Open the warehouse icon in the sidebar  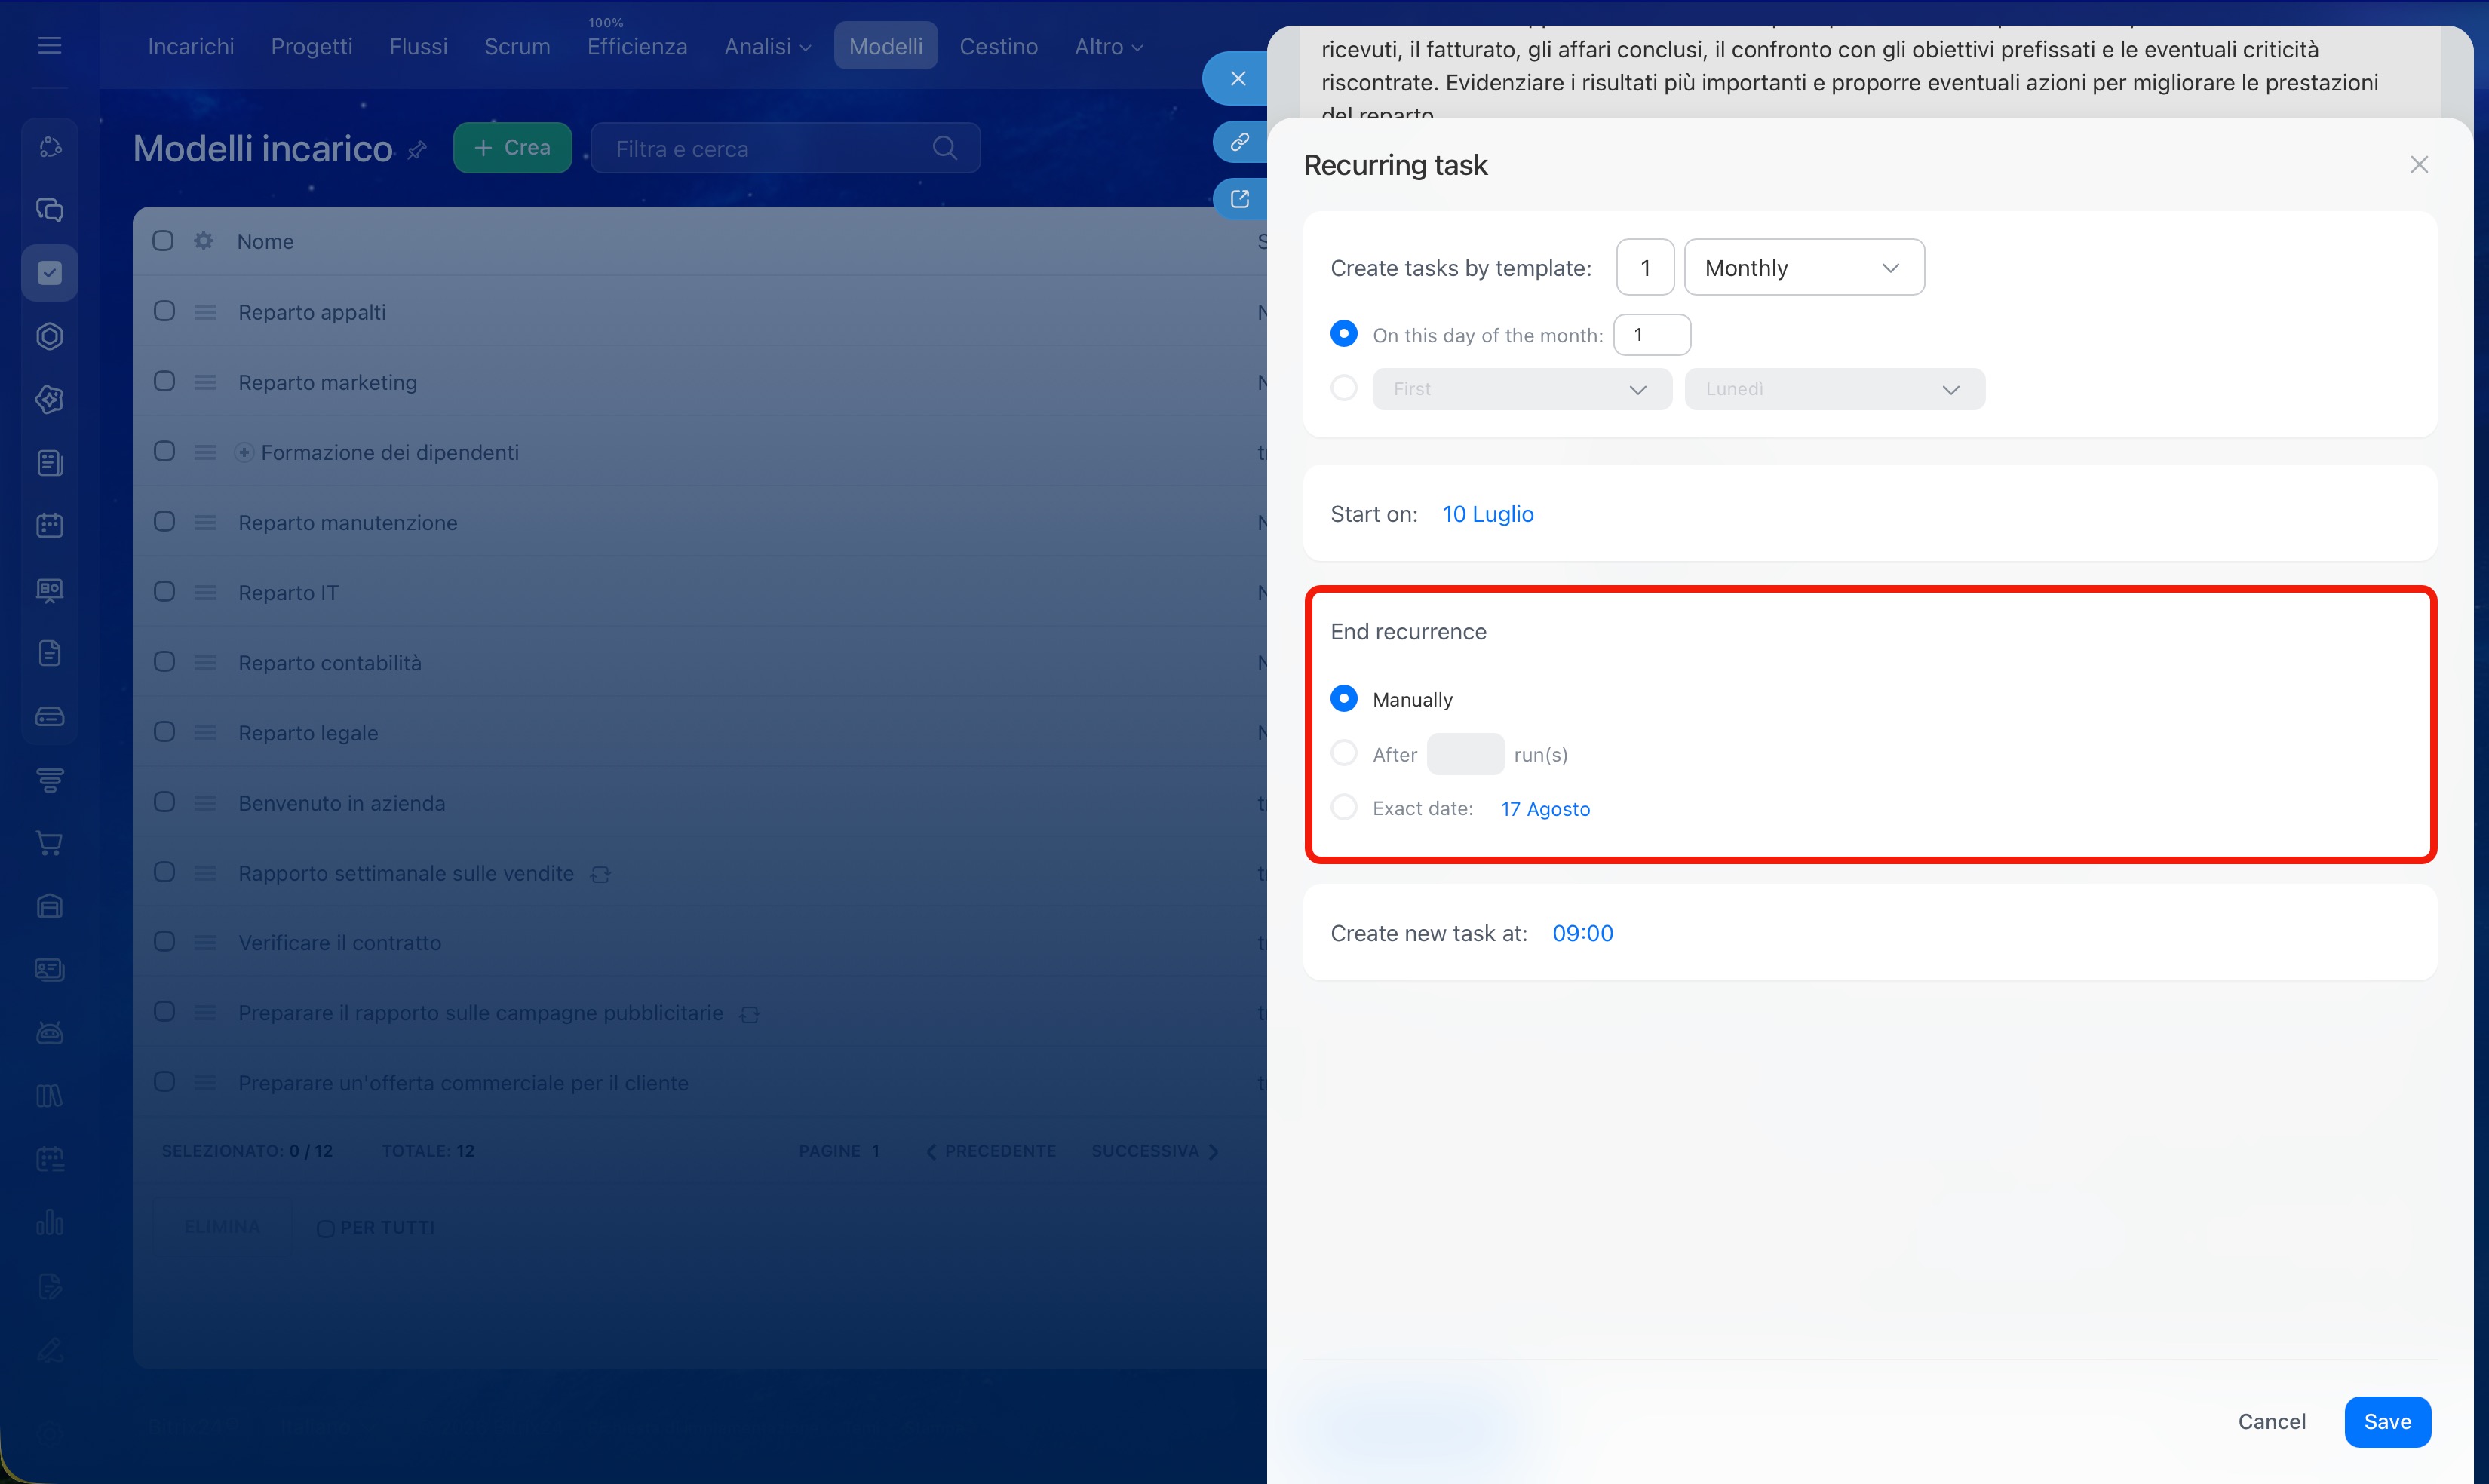coord(50,906)
